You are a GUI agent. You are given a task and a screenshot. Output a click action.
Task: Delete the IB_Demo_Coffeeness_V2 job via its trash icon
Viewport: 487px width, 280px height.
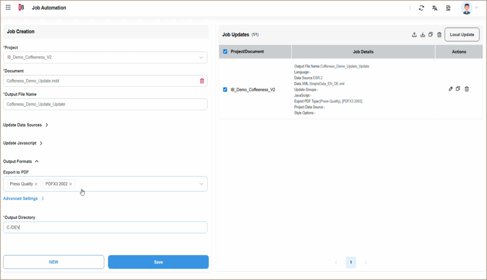click(x=467, y=89)
